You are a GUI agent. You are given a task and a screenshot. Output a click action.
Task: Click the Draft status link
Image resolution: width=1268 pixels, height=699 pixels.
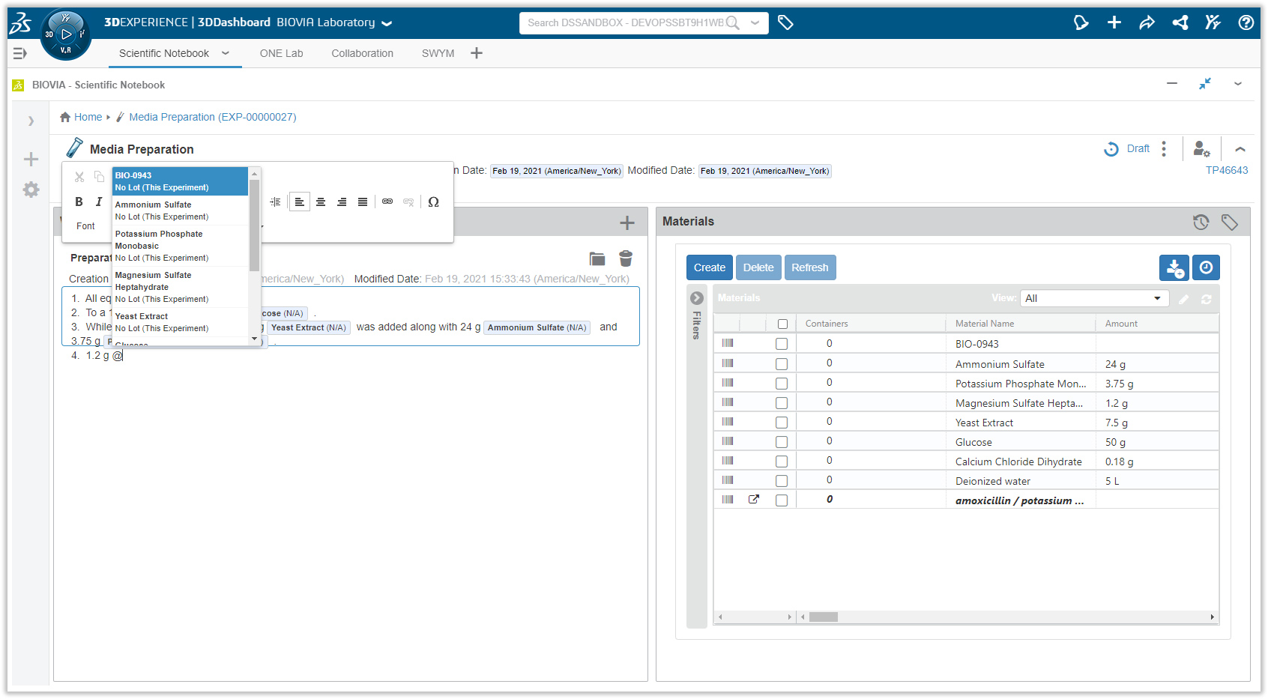tap(1138, 148)
